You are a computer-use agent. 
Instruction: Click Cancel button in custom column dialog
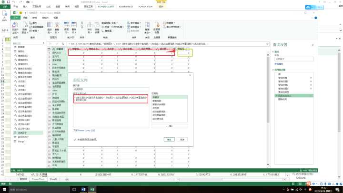(x=182, y=140)
